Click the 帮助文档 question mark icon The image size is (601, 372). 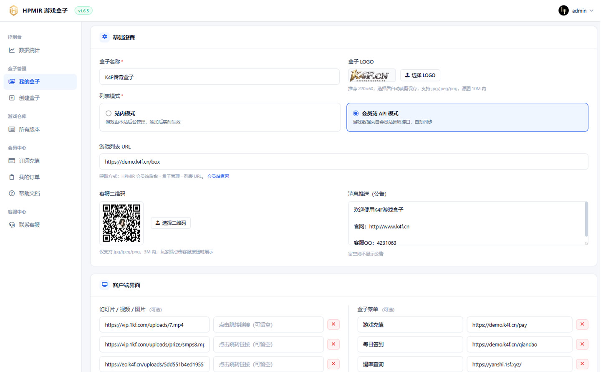point(12,193)
